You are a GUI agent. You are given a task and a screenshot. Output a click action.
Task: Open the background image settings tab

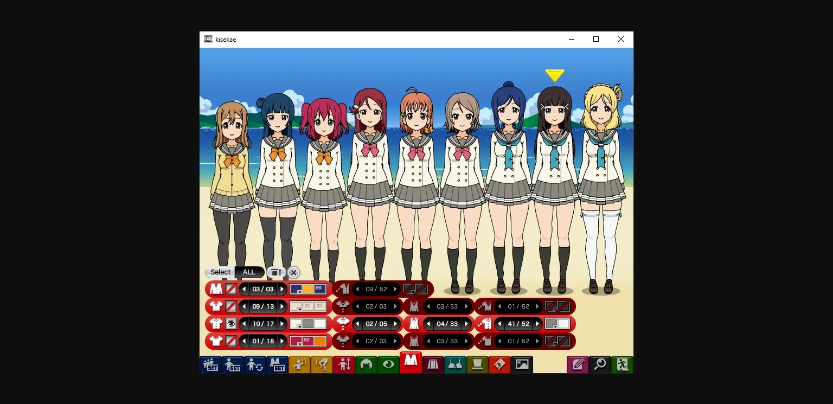click(x=522, y=364)
